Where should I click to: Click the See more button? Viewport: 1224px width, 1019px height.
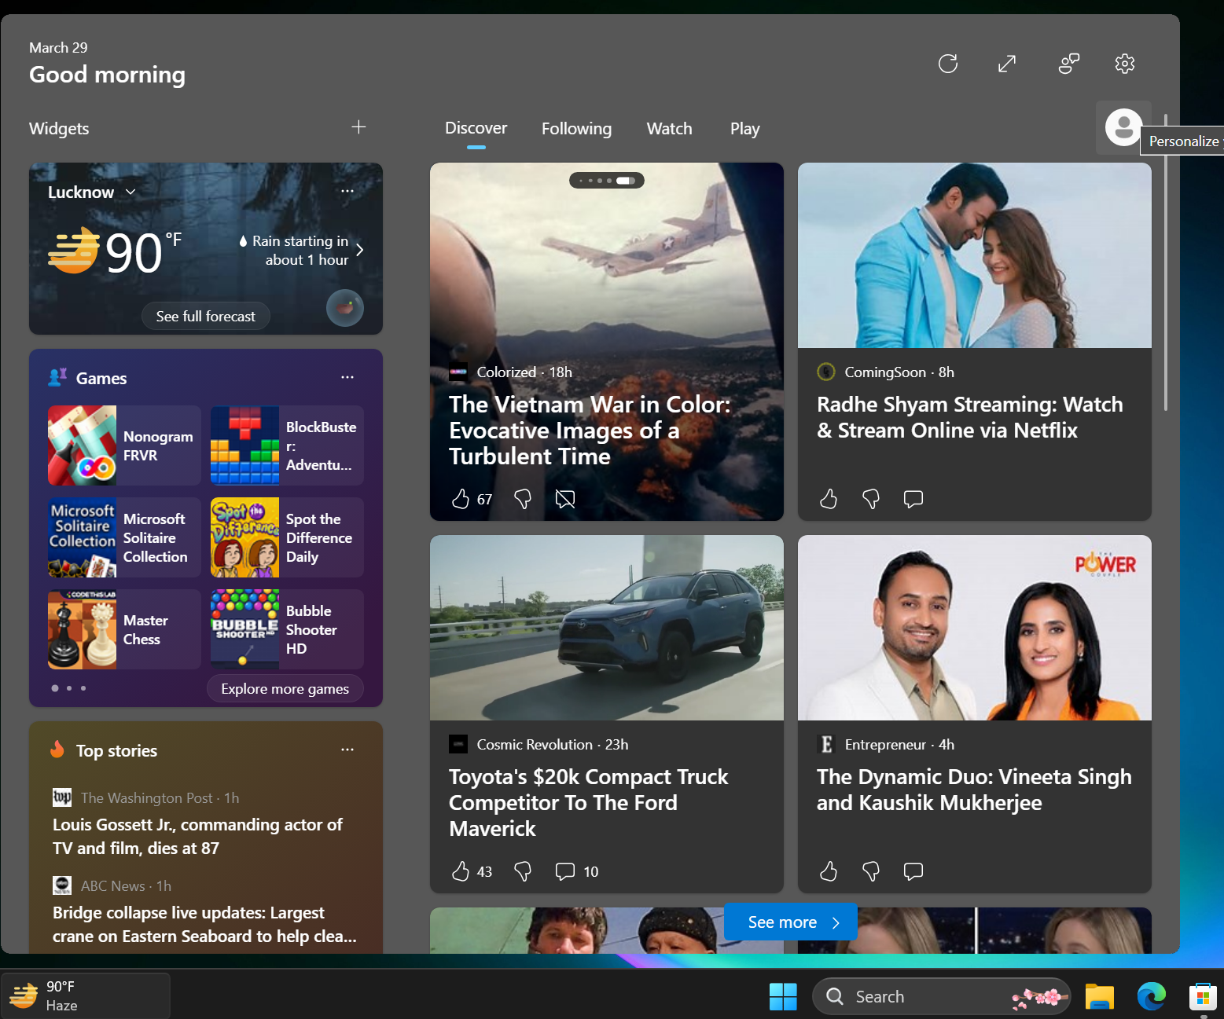click(x=789, y=922)
